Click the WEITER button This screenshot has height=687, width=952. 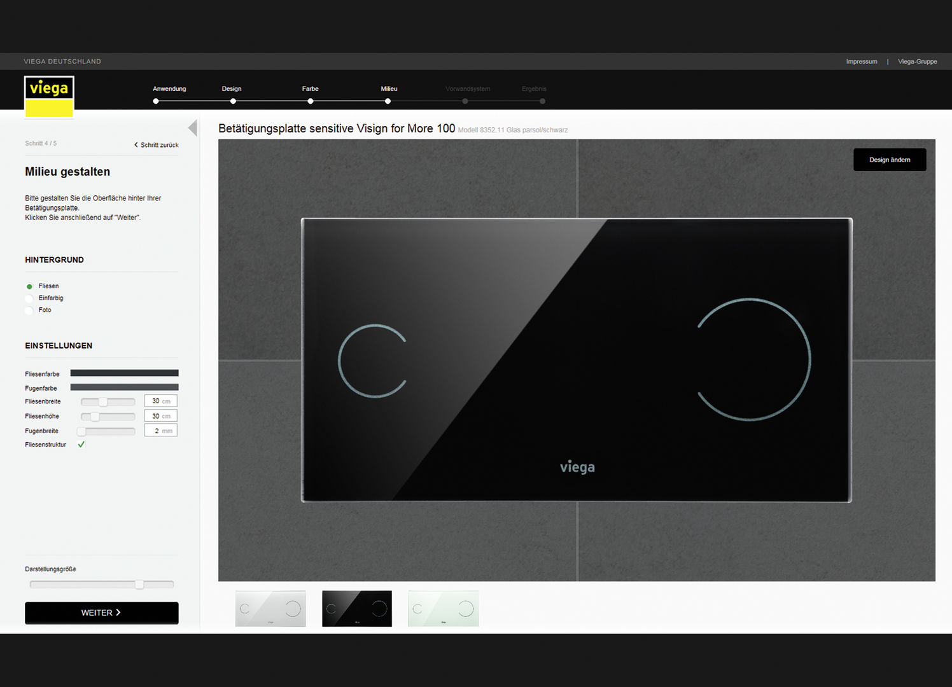102,613
